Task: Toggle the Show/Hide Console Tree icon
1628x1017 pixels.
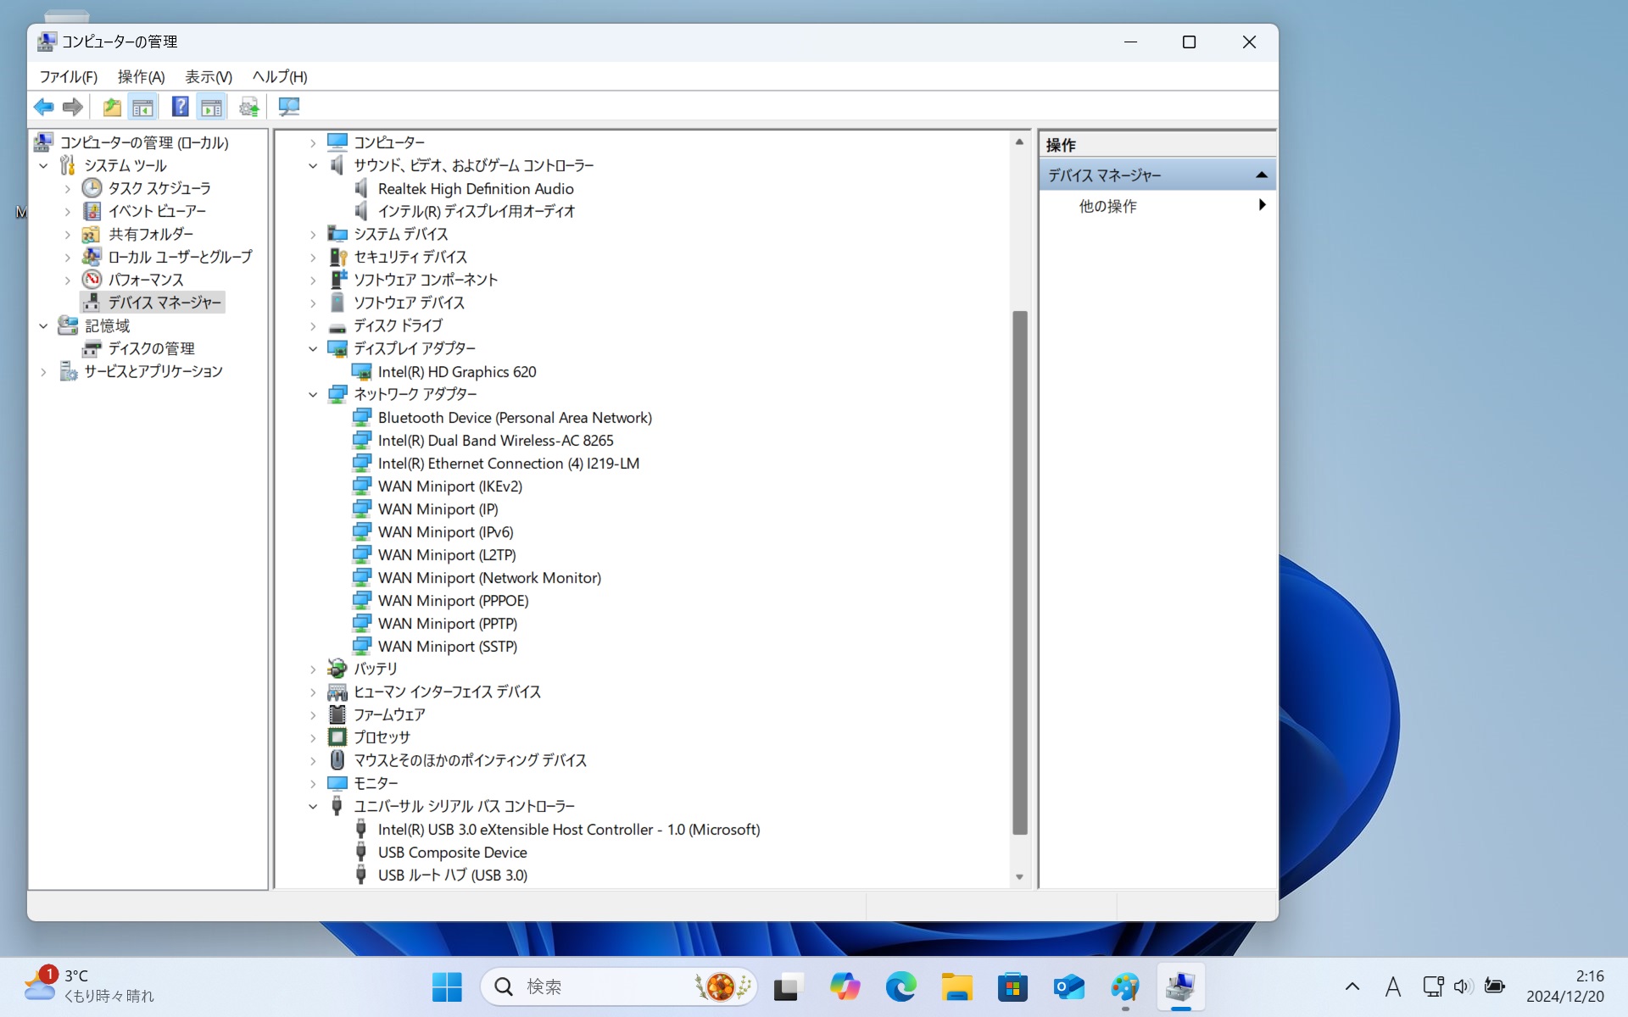Action: point(142,107)
